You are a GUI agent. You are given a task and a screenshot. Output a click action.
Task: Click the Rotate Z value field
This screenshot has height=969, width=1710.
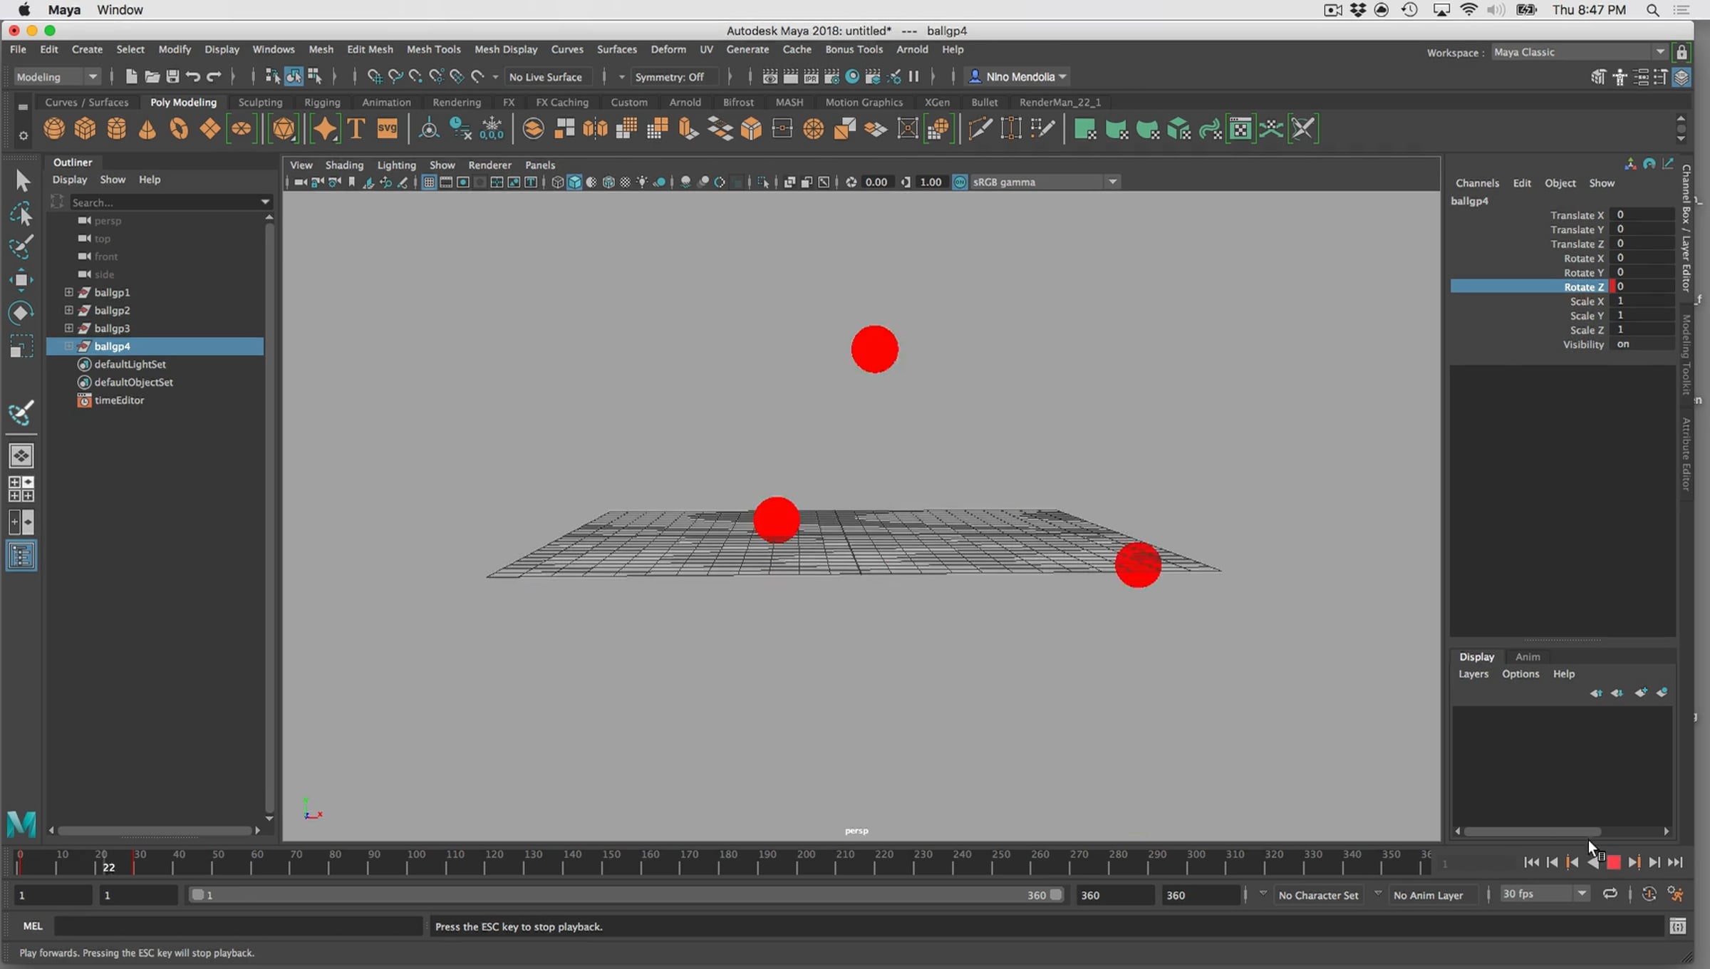(1644, 286)
